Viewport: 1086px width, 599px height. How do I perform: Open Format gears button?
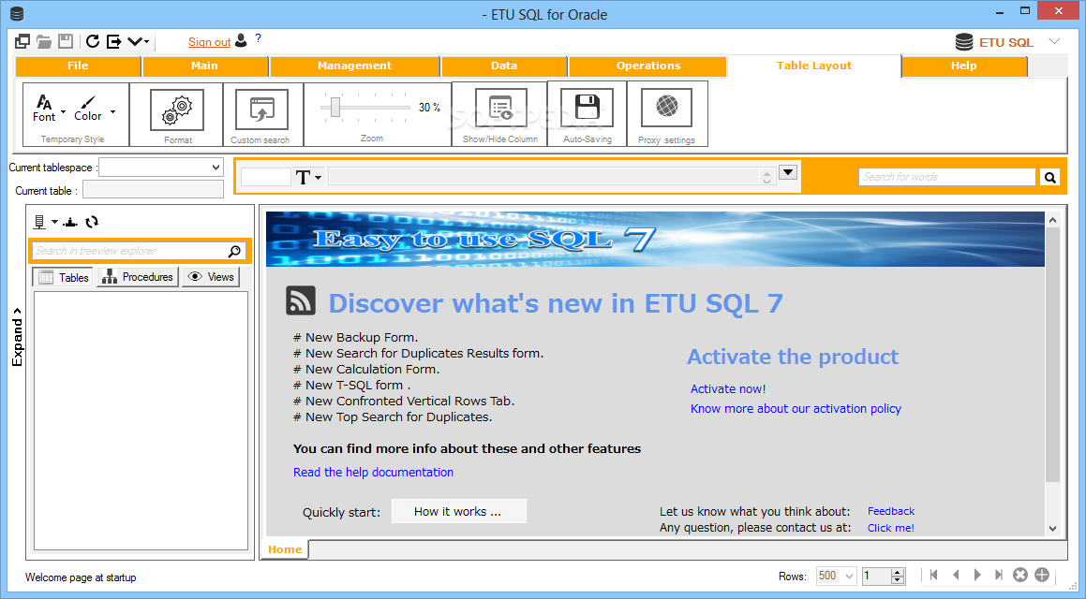click(x=176, y=110)
